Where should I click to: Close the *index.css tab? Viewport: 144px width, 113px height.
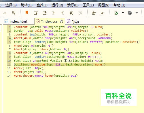click(x=61, y=21)
